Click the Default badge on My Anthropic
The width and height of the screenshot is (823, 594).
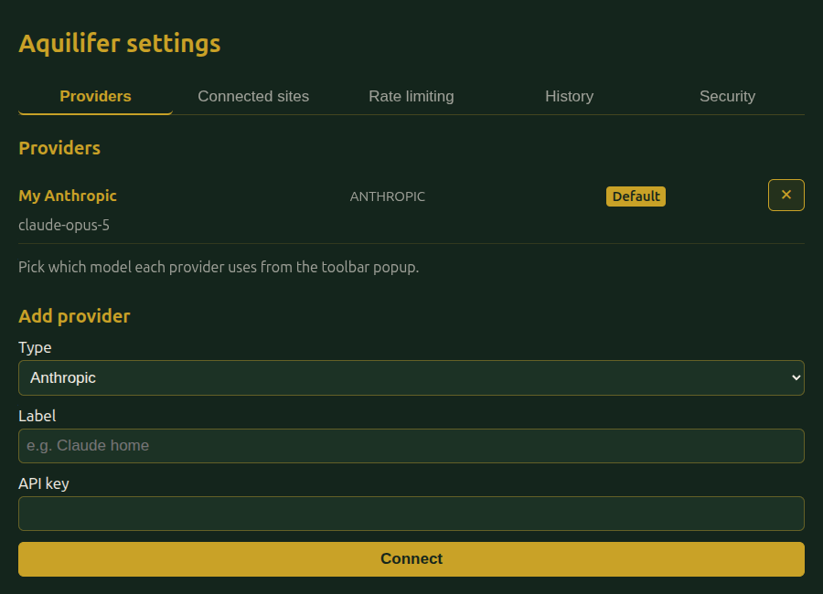(636, 196)
